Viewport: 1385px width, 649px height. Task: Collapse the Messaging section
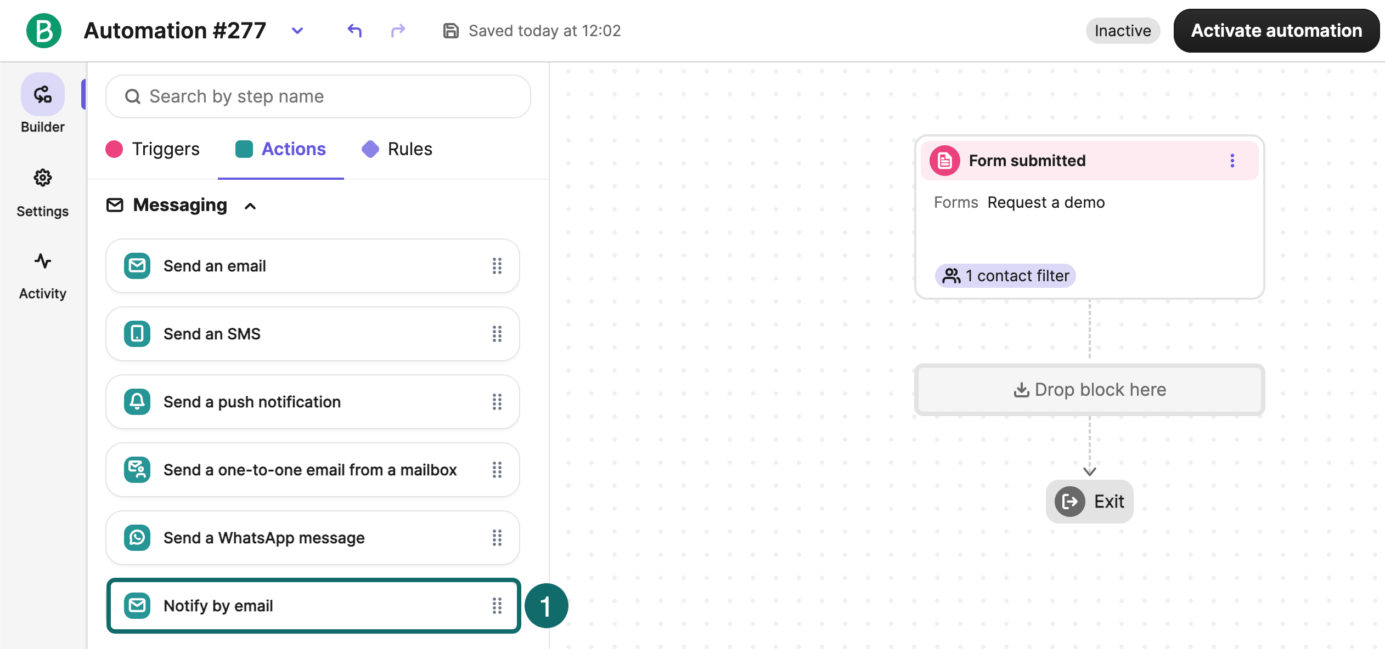pyautogui.click(x=250, y=206)
